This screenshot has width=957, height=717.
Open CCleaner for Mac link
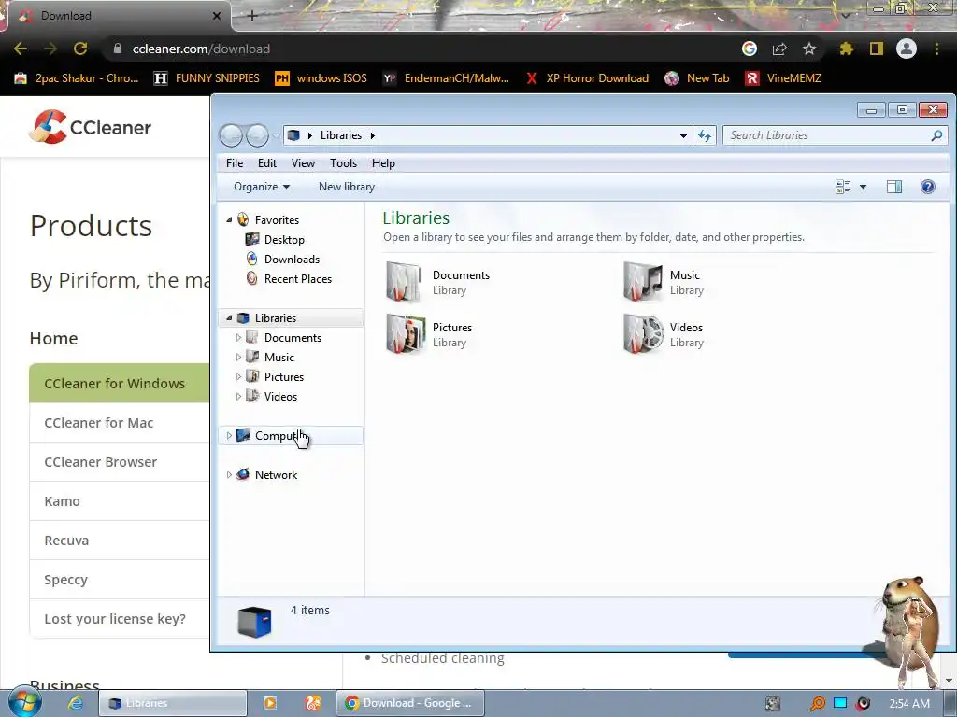click(99, 423)
